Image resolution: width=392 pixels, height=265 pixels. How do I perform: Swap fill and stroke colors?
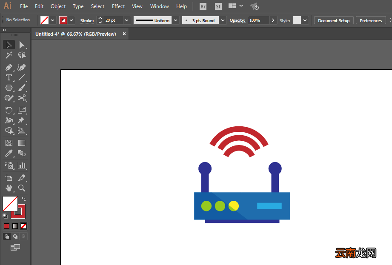(24, 199)
